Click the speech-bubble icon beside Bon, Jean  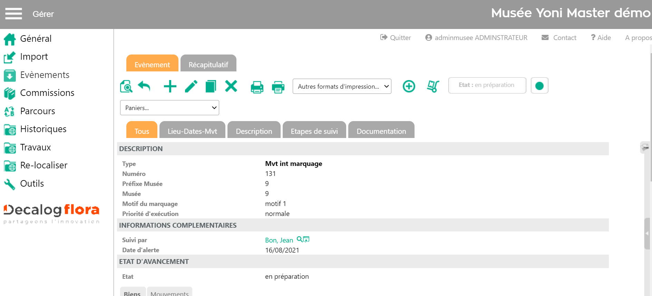click(306, 239)
